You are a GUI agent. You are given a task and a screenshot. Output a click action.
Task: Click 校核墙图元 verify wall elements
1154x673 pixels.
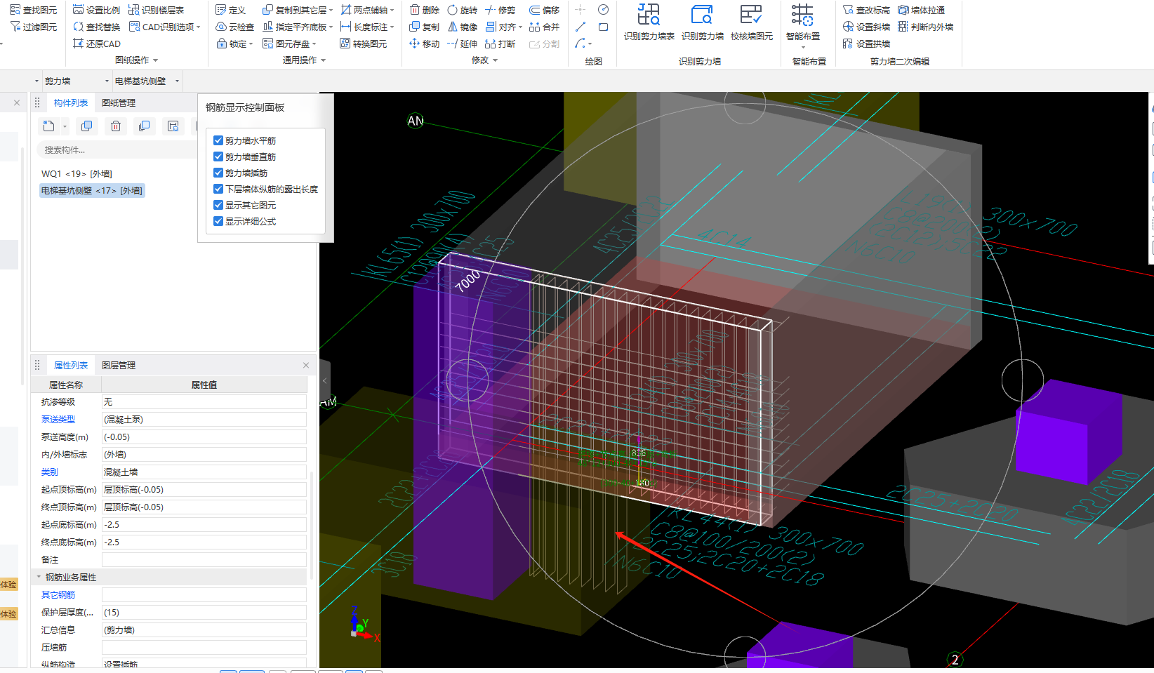click(751, 22)
